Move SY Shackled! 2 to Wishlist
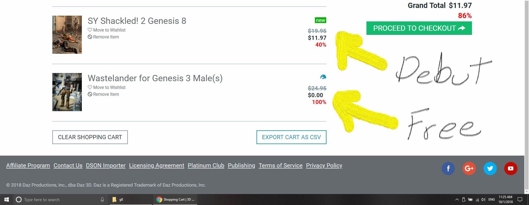Viewport: 529px width, 205px height. point(107,30)
